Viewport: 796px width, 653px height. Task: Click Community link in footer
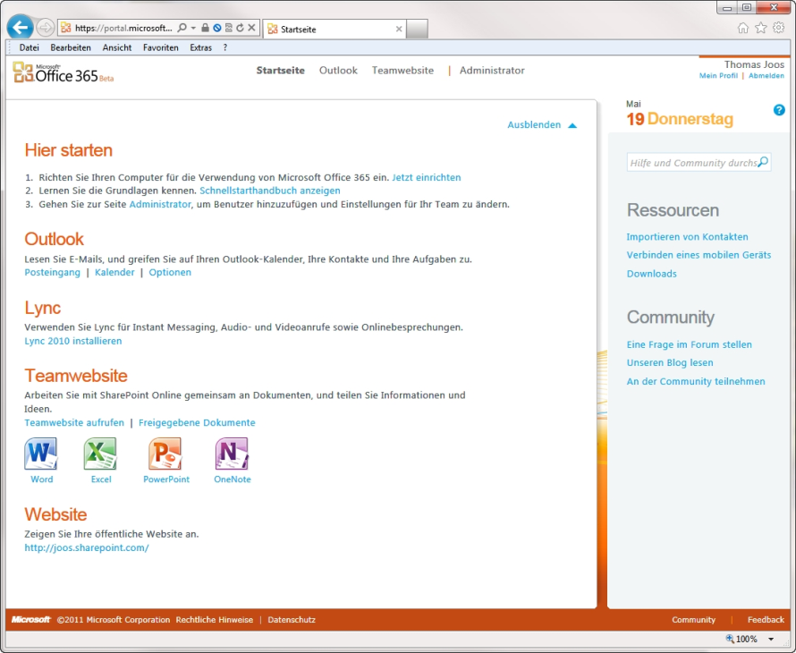click(693, 620)
